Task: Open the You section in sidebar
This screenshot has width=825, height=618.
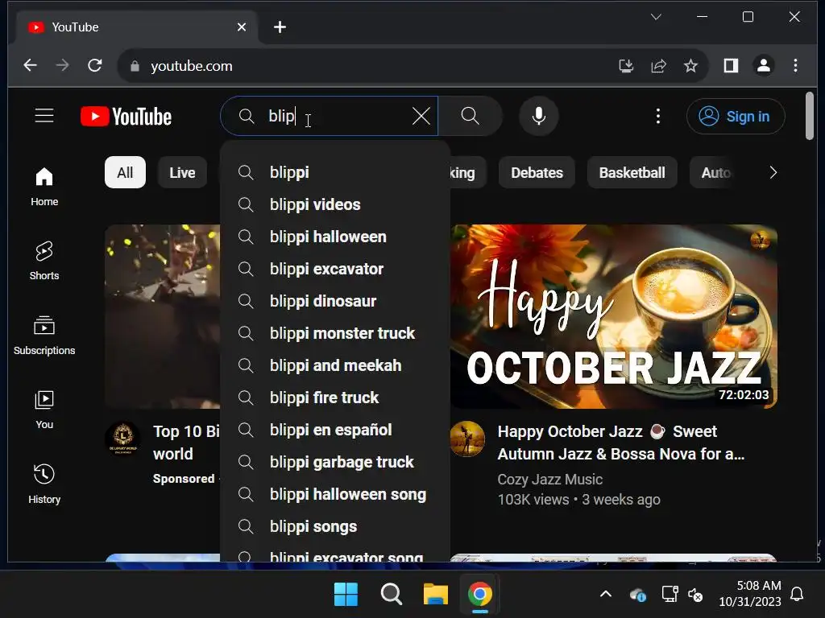Action: coord(44,410)
